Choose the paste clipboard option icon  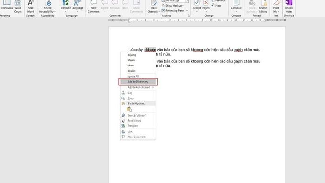pyautogui.click(x=130, y=109)
